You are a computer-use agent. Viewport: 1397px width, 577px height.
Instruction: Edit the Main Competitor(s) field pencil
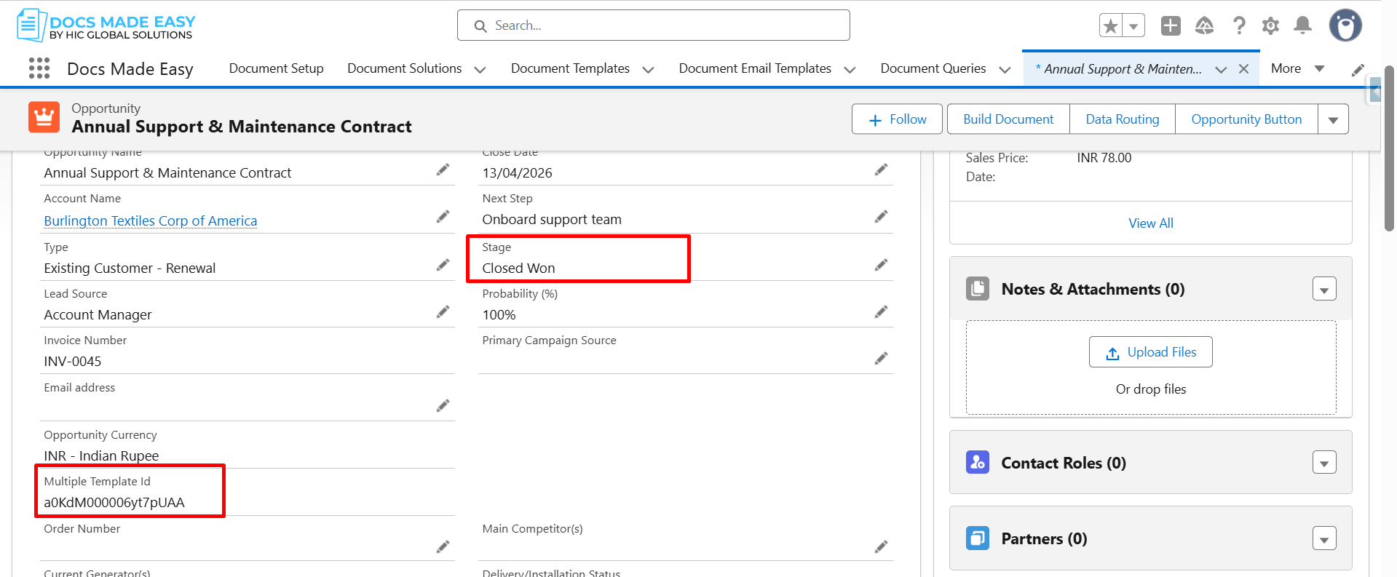tap(881, 546)
